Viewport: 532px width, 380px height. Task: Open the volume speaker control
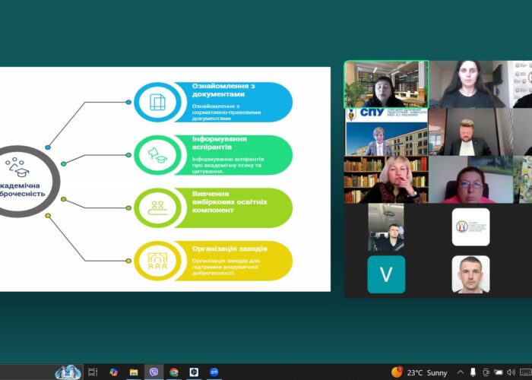click(511, 372)
